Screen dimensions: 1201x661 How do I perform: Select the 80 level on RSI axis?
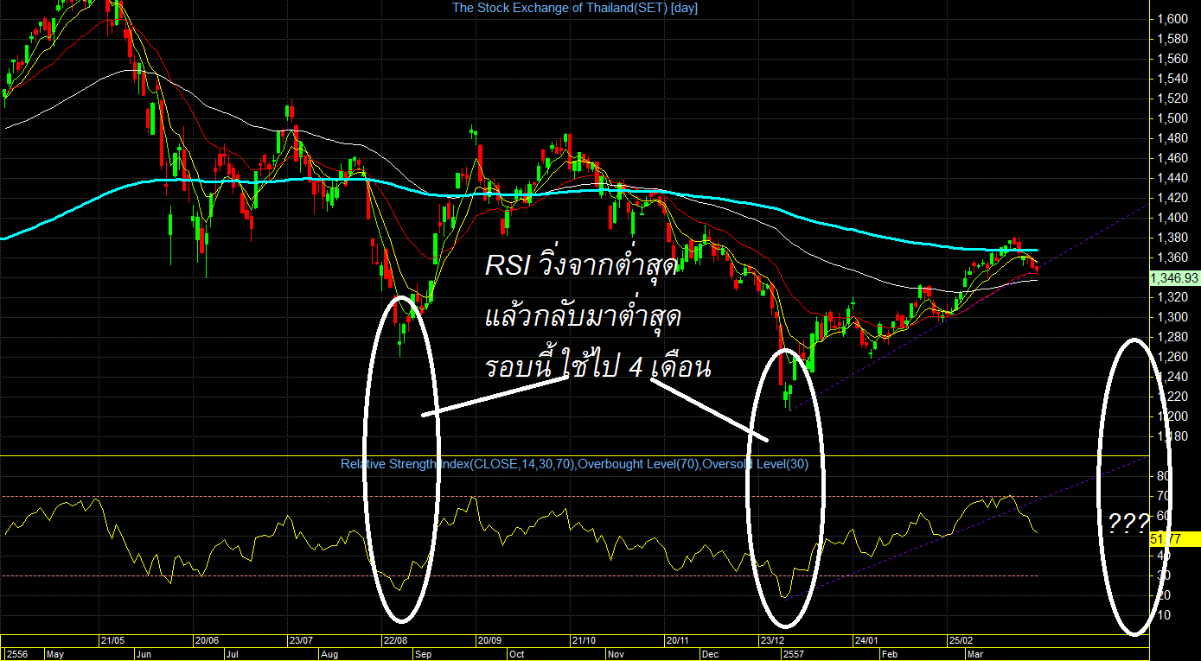1163,476
